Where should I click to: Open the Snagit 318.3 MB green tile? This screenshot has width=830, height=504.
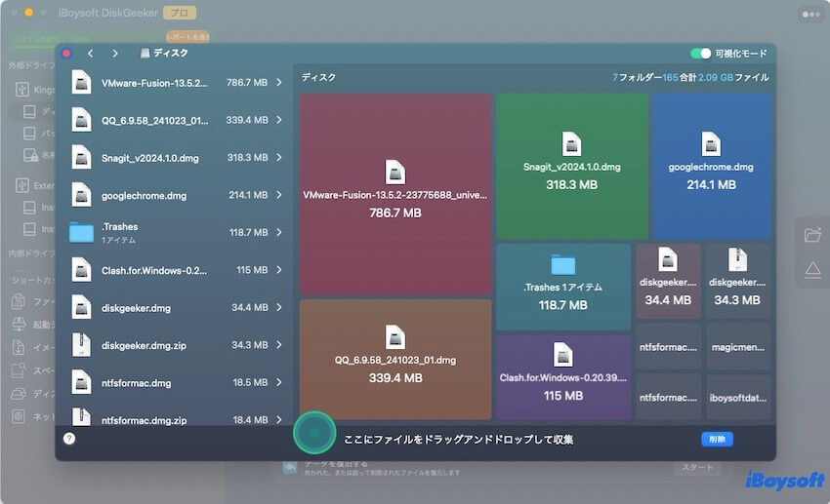pyautogui.click(x=571, y=166)
